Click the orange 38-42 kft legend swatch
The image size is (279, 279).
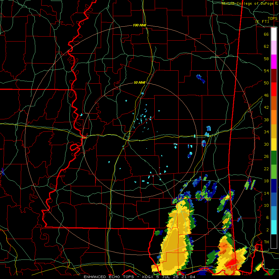pos(274,117)
